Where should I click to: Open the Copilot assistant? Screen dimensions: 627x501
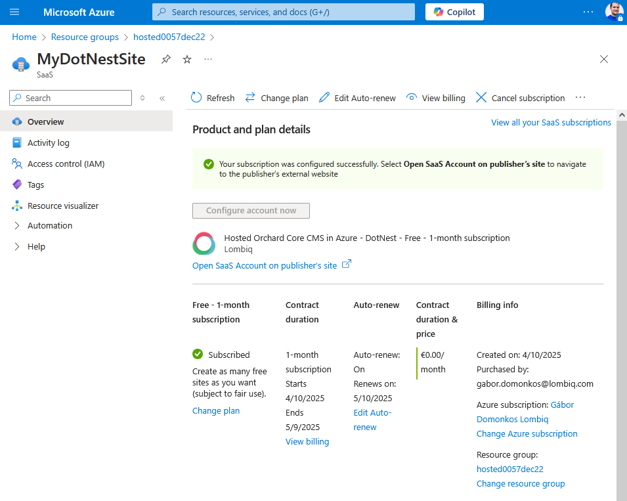click(454, 12)
